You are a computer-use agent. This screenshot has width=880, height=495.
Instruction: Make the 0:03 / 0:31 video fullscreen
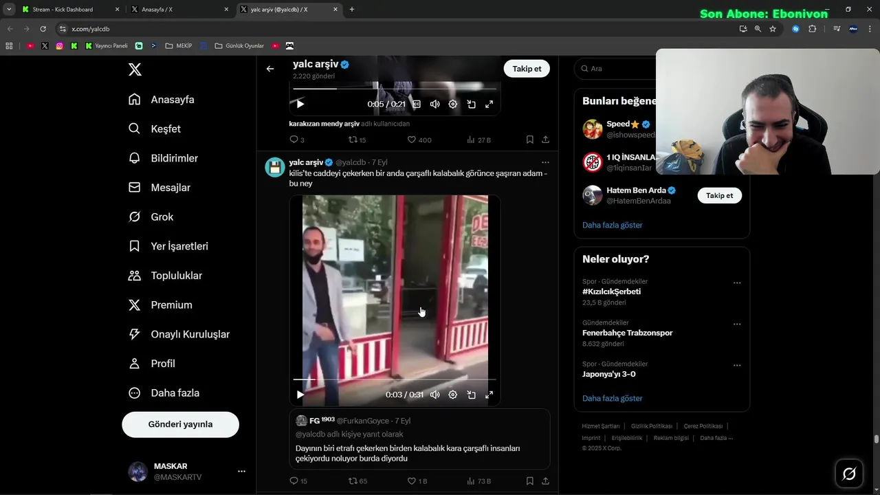(x=489, y=395)
